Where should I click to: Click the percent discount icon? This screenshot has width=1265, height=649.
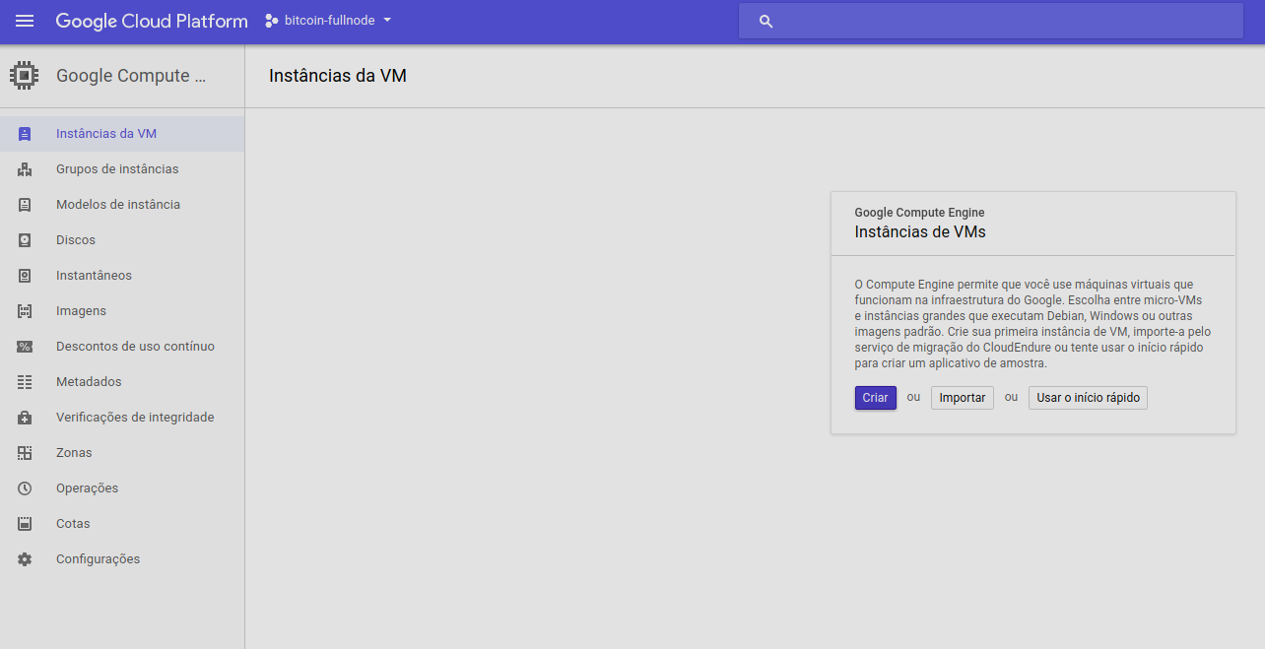25,347
